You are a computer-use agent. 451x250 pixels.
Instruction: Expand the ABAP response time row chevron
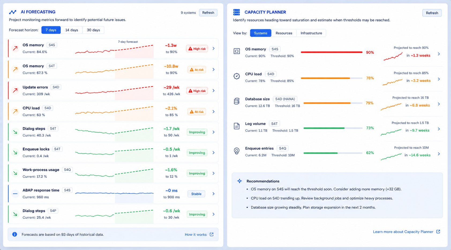(x=213, y=194)
